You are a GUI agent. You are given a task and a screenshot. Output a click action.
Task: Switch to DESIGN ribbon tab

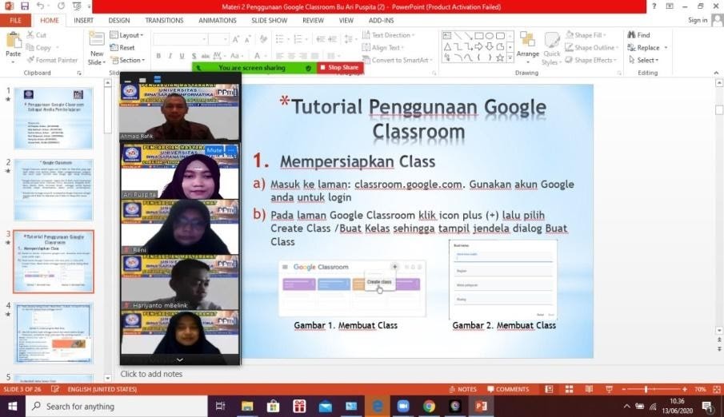118,20
